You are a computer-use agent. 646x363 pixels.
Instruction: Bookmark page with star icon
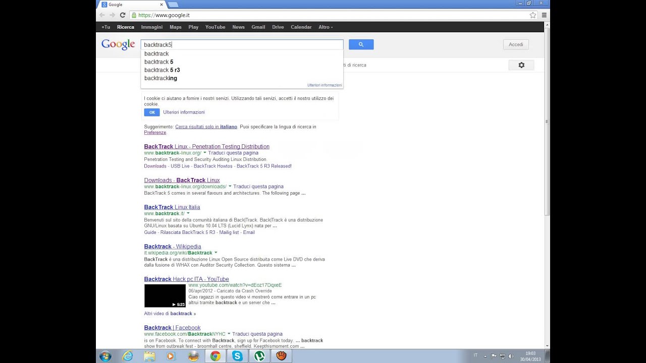click(532, 15)
